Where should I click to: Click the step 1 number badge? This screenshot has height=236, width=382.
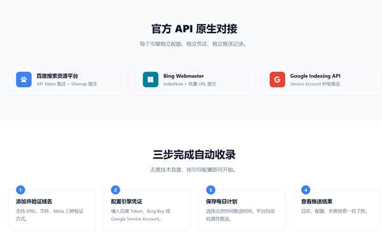tap(20, 190)
